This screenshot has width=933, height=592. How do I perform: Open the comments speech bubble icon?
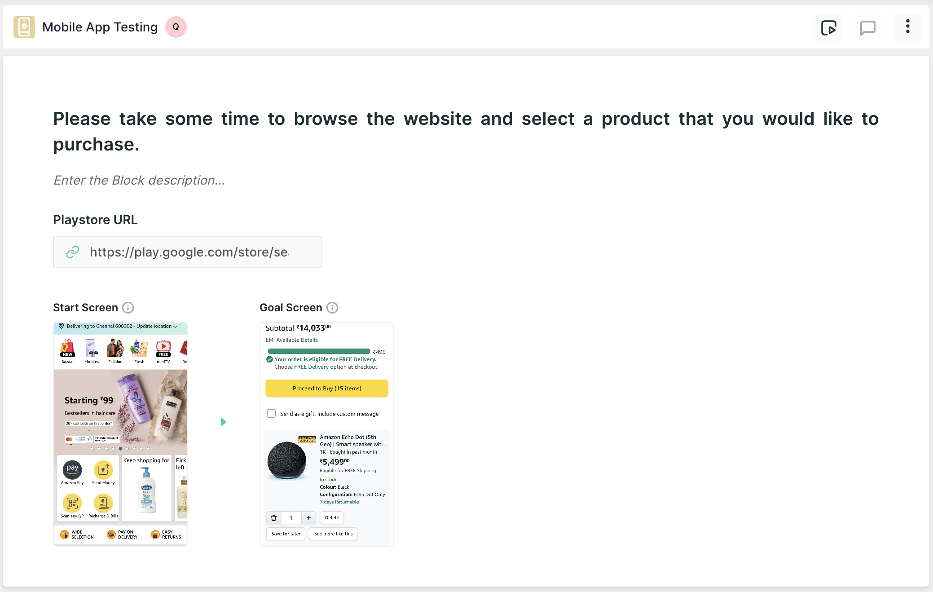pyautogui.click(x=867, y=27)
